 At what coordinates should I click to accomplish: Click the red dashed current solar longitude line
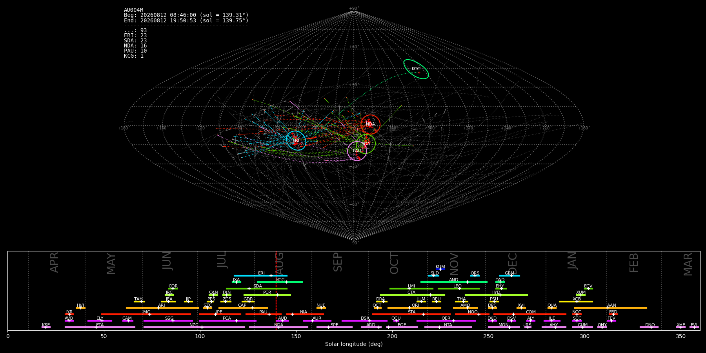[276, 291]
